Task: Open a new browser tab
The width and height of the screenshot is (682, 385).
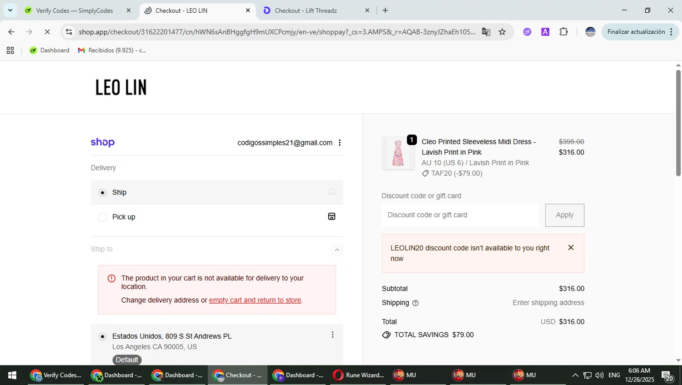Action: pos(385,10)
